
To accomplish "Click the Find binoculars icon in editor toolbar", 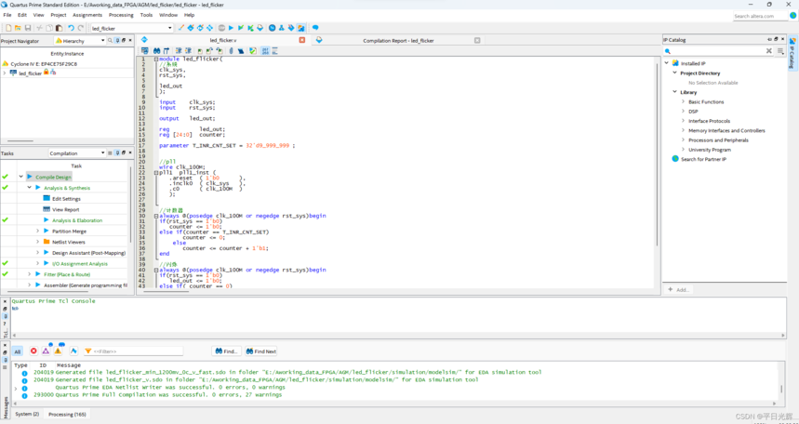I will point(156,51).
